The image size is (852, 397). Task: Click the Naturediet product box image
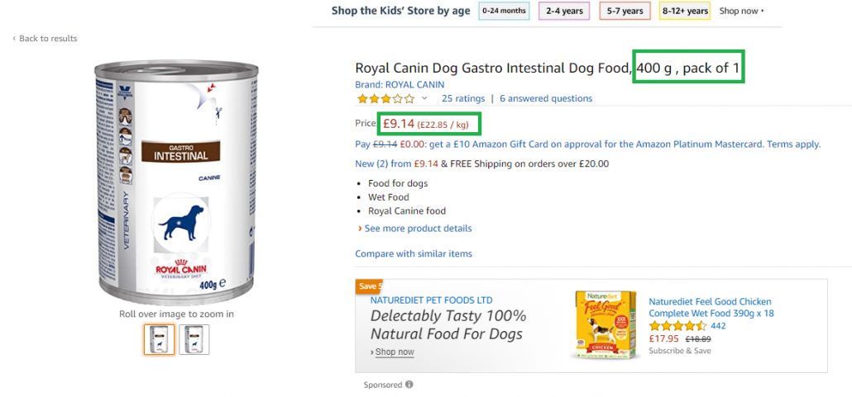coord(605,325)
